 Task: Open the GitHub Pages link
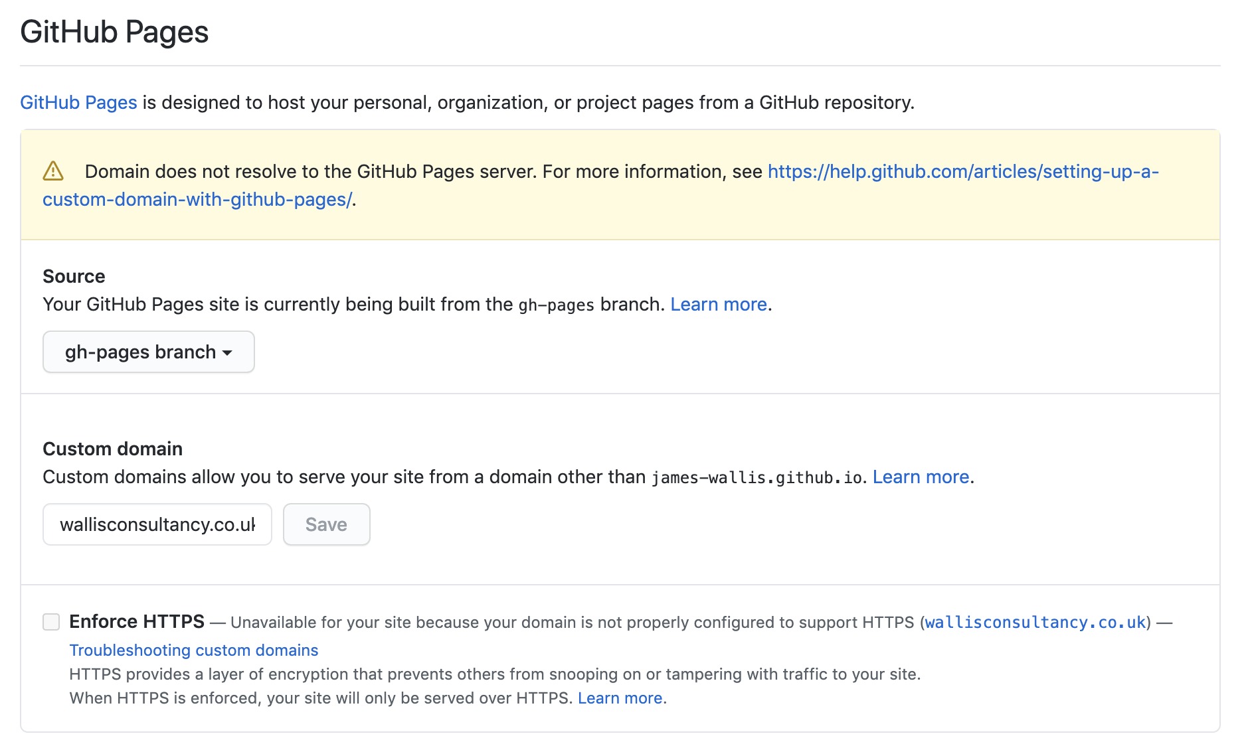pyautogui.click(x=78, y=102)
